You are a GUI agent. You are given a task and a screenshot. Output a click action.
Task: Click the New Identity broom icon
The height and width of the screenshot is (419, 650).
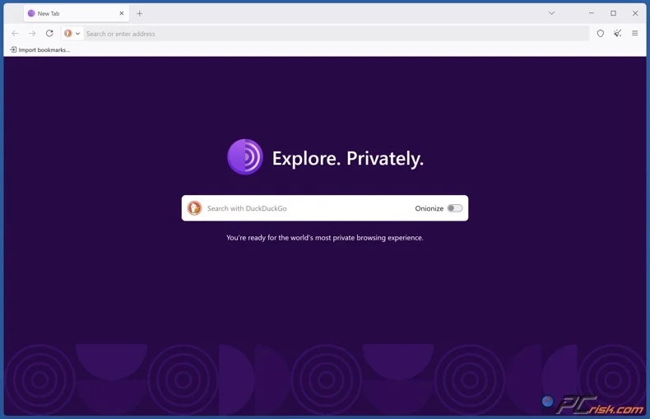tap(618, 34)
